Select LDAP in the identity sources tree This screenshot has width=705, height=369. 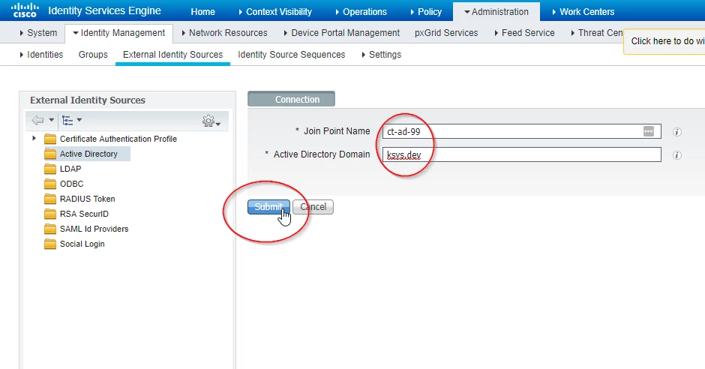coord(70,169)
